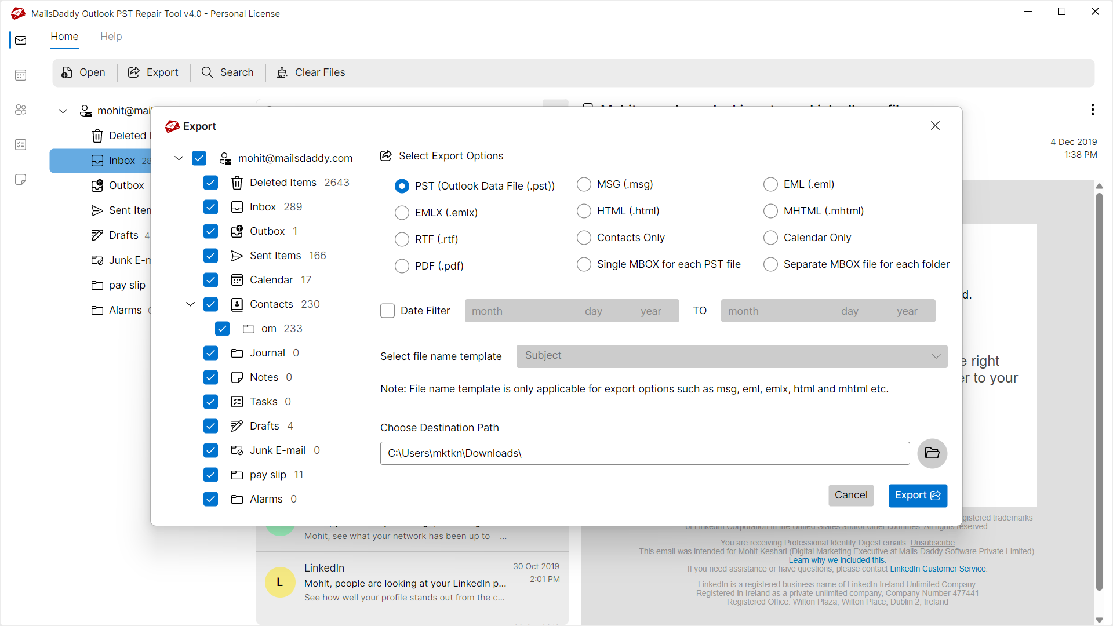The width and height of the screenshot is (1113, 626).
Task: Click the LinkedIn Customer Service link
Action: [x=938, y=569]
